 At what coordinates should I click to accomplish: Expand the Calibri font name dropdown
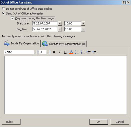tap(35, 52)
